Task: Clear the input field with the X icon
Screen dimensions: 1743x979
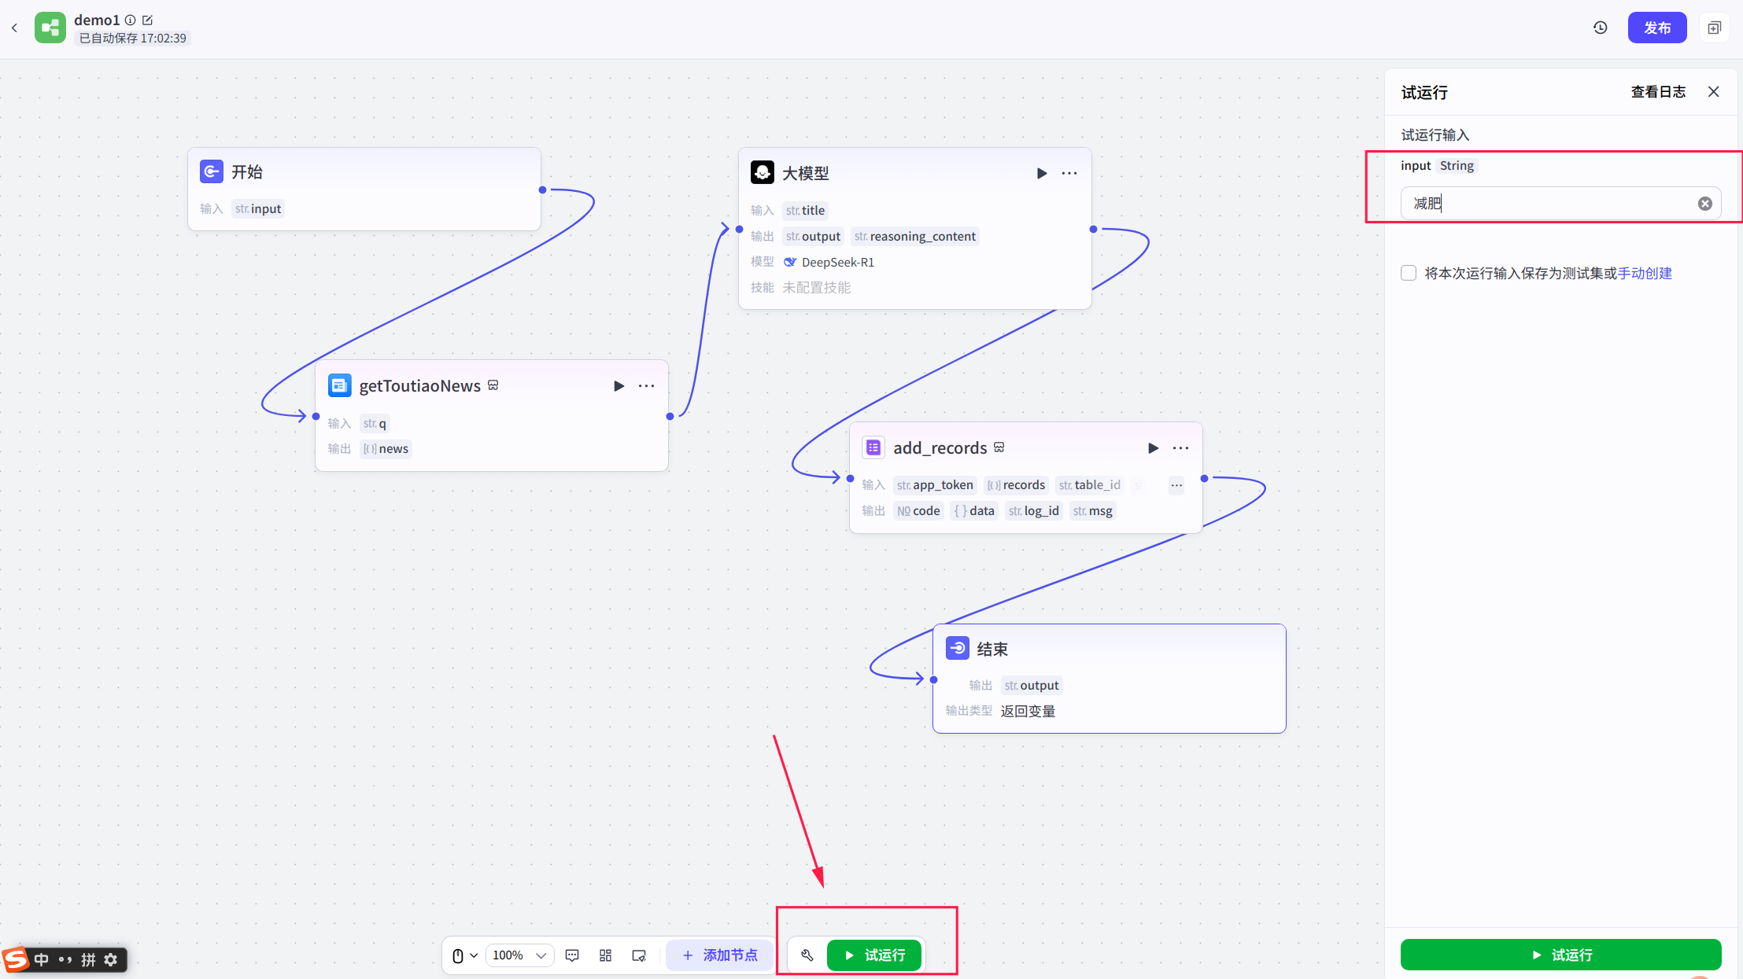Action: coord(1704,204)
